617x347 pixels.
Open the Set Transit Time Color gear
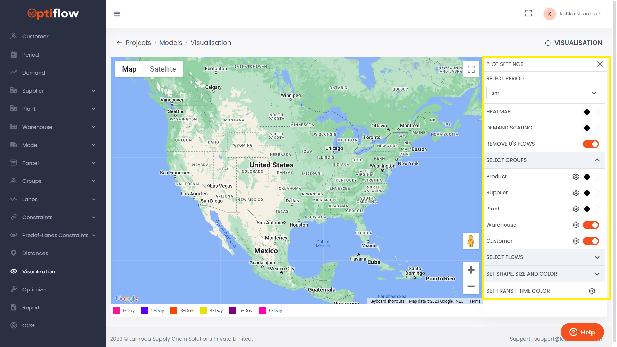(x=592, y=291)
